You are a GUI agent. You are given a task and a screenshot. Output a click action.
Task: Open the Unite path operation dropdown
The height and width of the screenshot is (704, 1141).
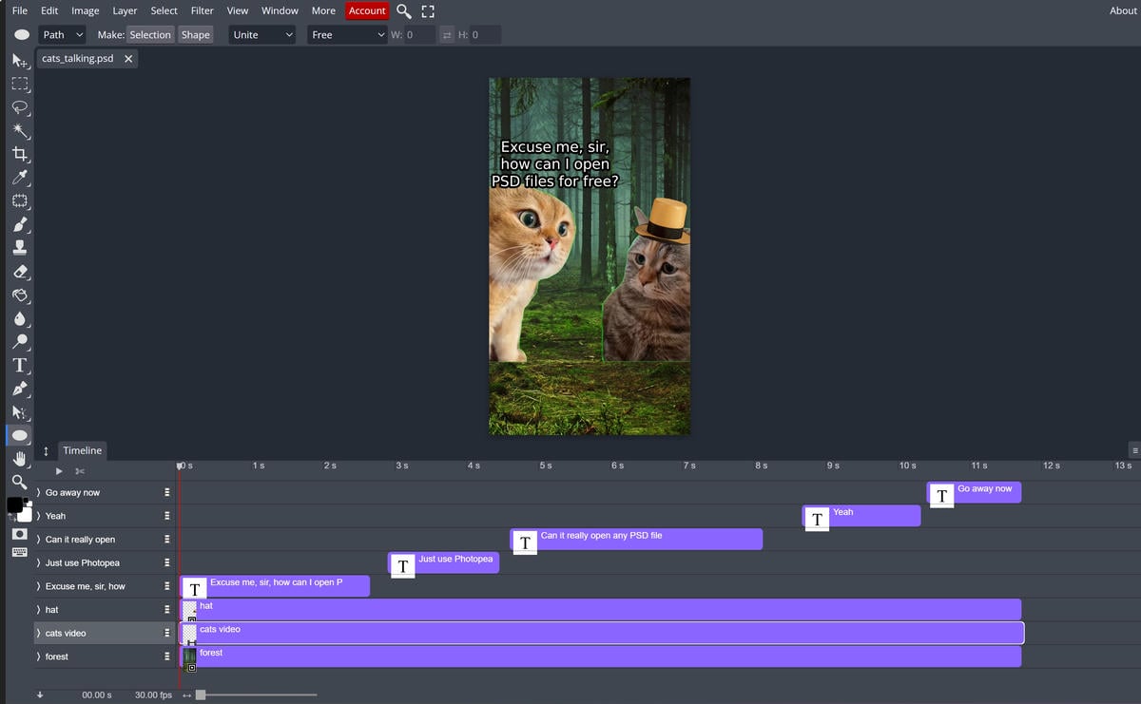tap(262, 35)
